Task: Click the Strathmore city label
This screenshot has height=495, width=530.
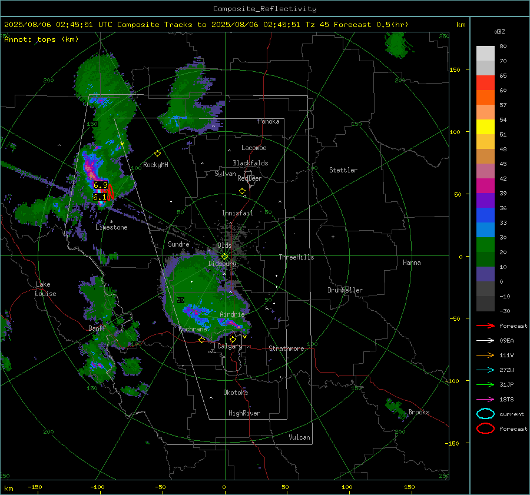Action: click(x=287, y=348)
